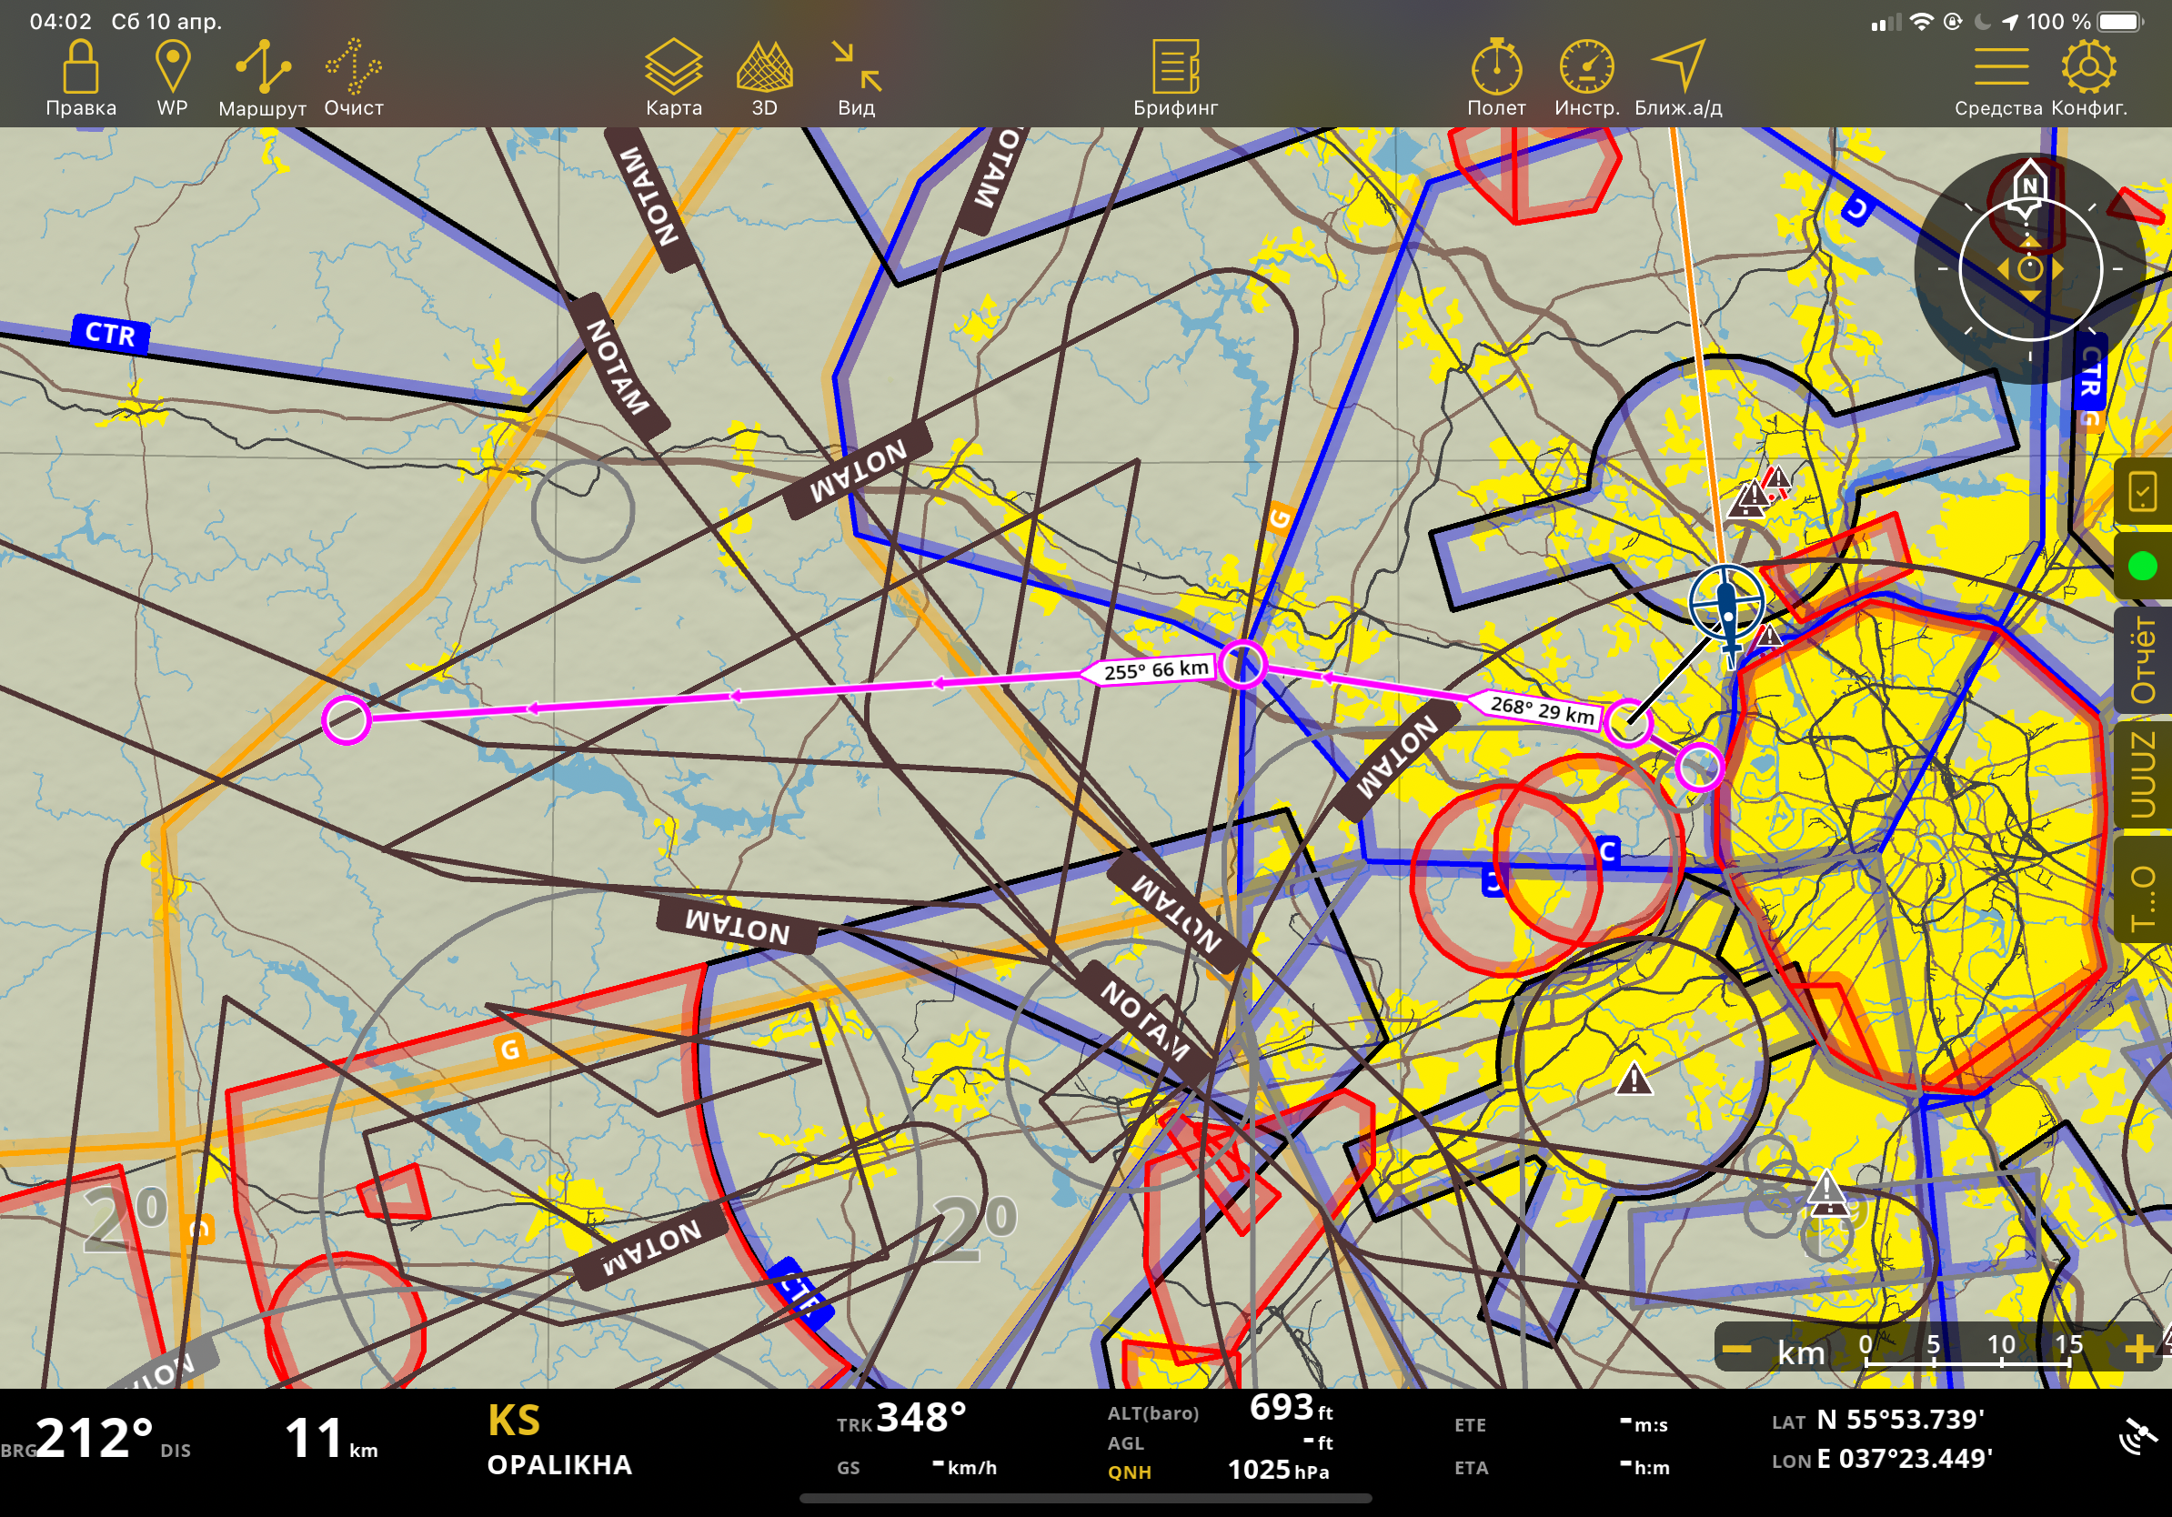Find nearest airfield with Ближ.а/д

click(x=1678, y=68)
